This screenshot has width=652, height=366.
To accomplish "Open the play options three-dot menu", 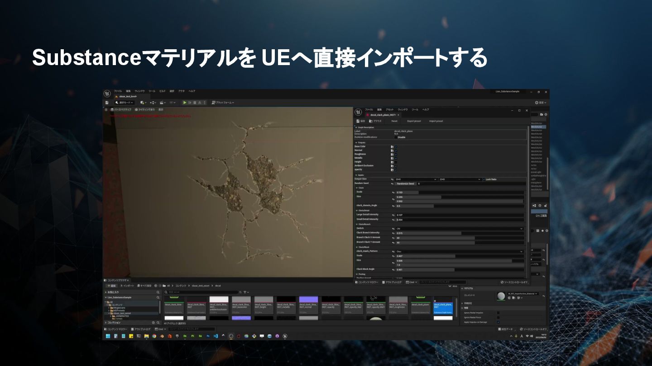I will click(205, 103).
